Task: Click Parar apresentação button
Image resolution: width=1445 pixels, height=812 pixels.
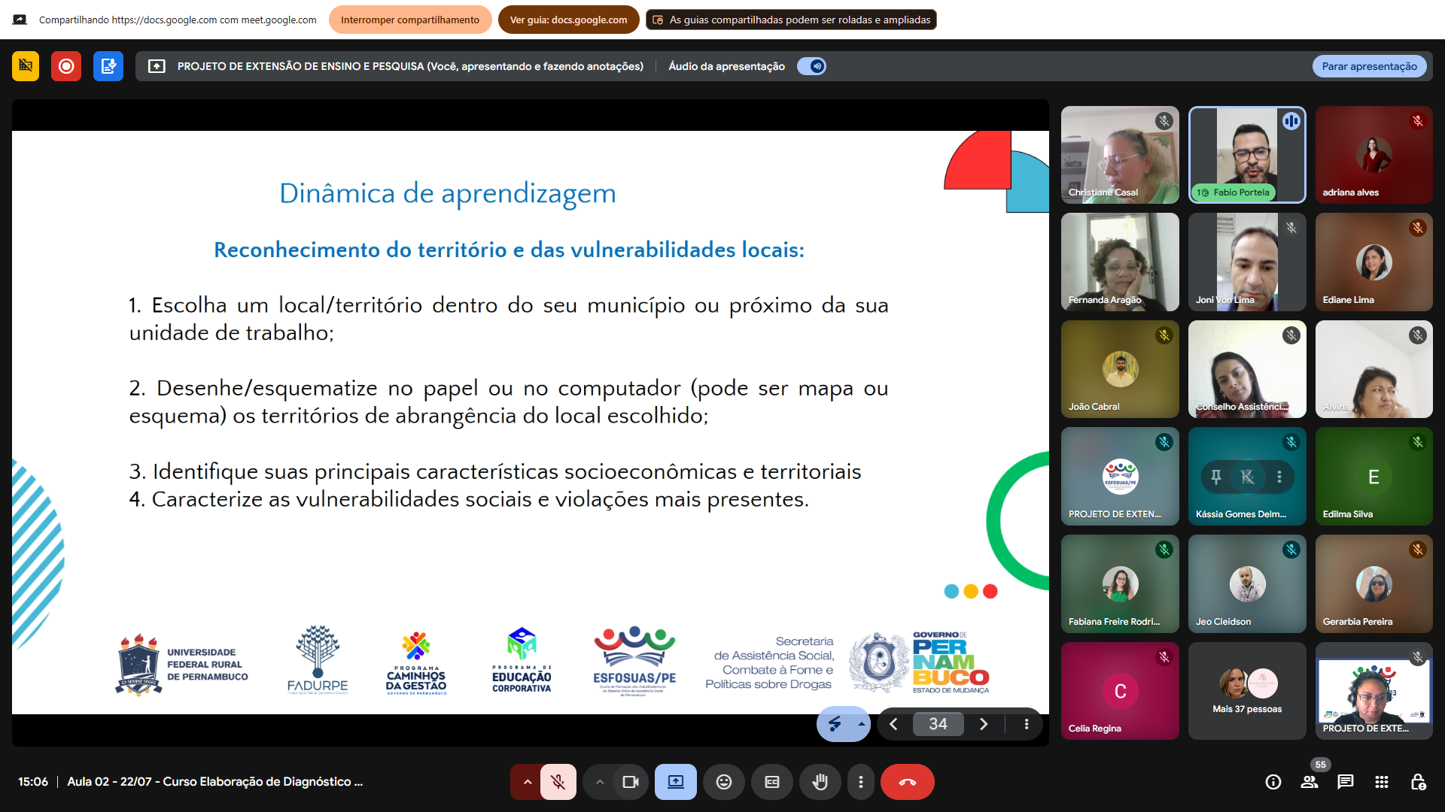Action: pyautogui.click(x=1369, y=66)
